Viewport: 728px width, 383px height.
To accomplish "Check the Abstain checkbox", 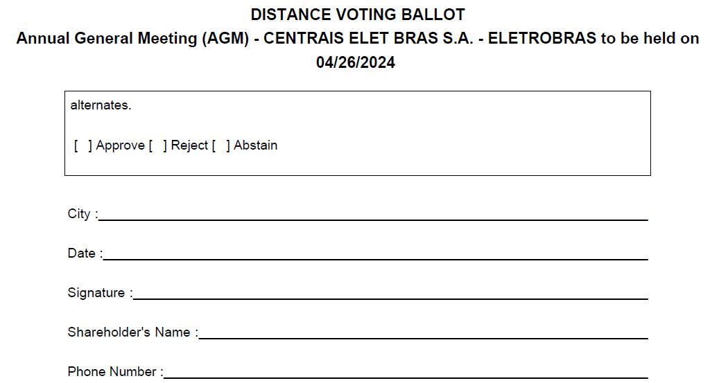I will (221, 145).
